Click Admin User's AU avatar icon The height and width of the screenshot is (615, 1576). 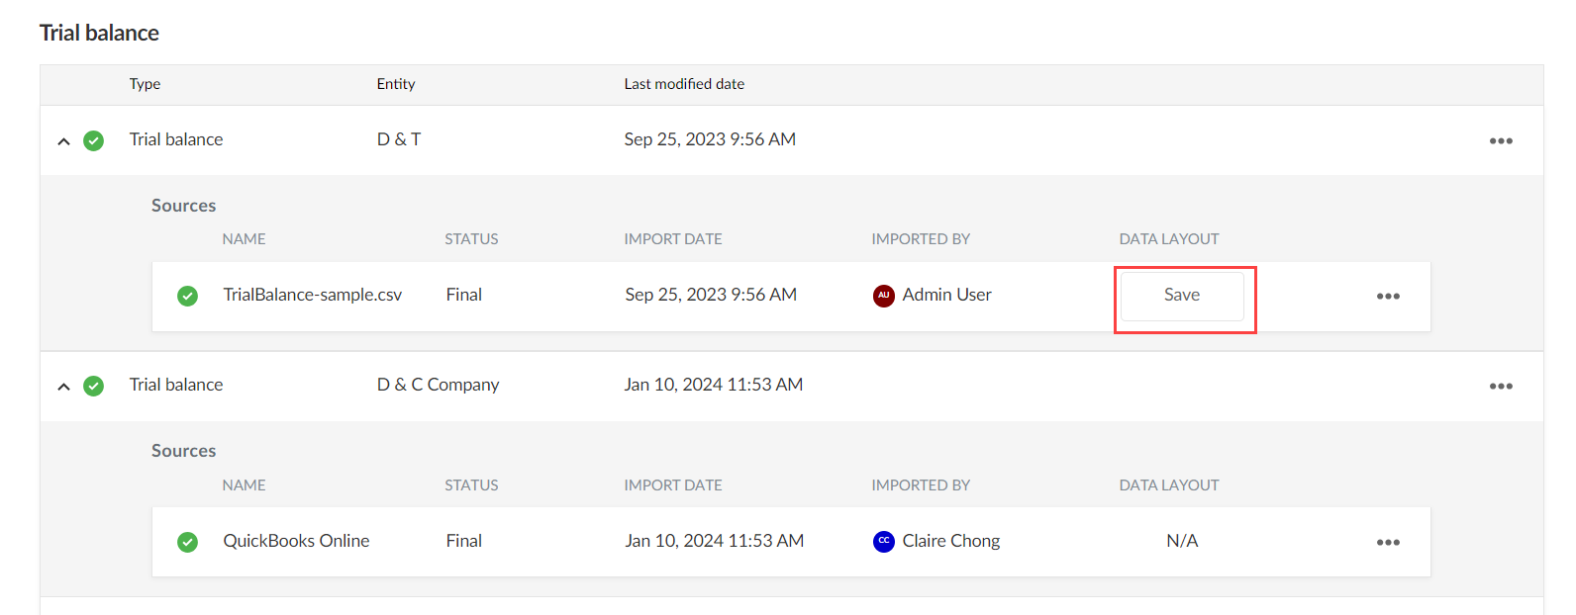click(883, 296)
